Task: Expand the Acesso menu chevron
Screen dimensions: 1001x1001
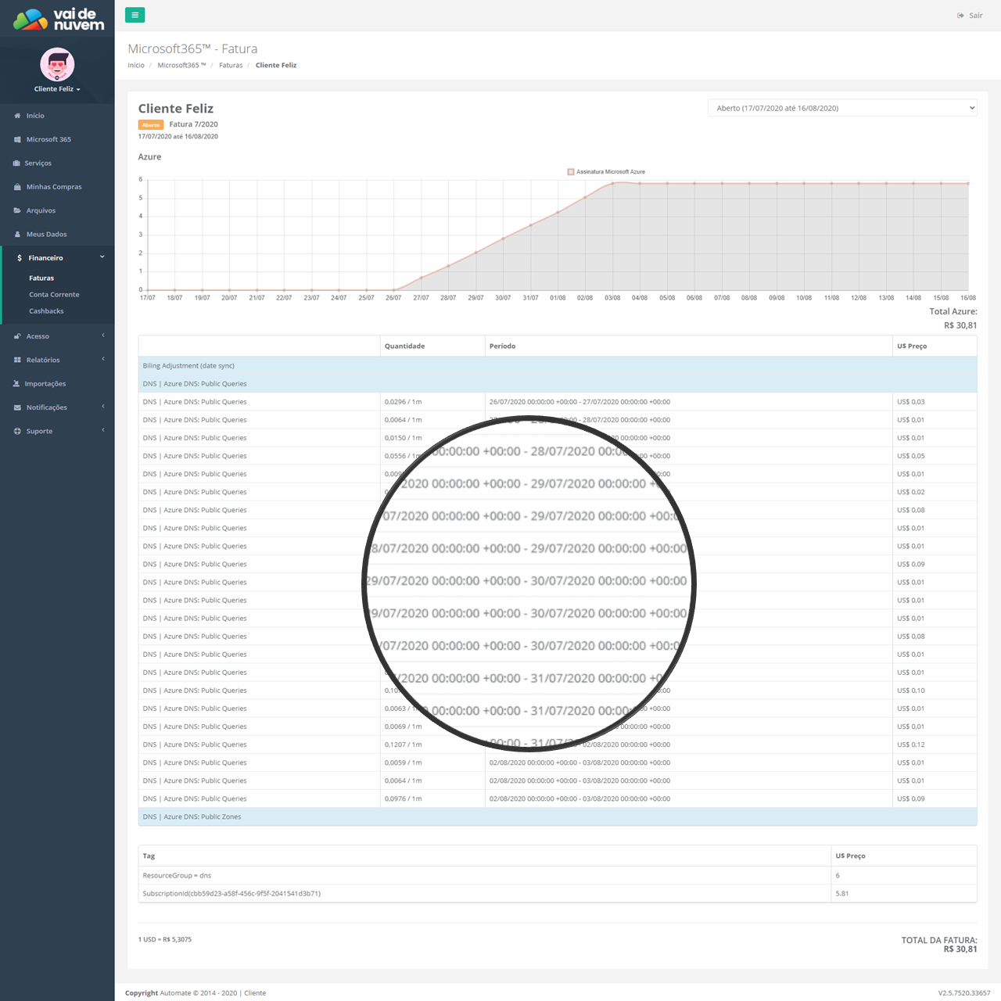Action: (x=102, y=335)
